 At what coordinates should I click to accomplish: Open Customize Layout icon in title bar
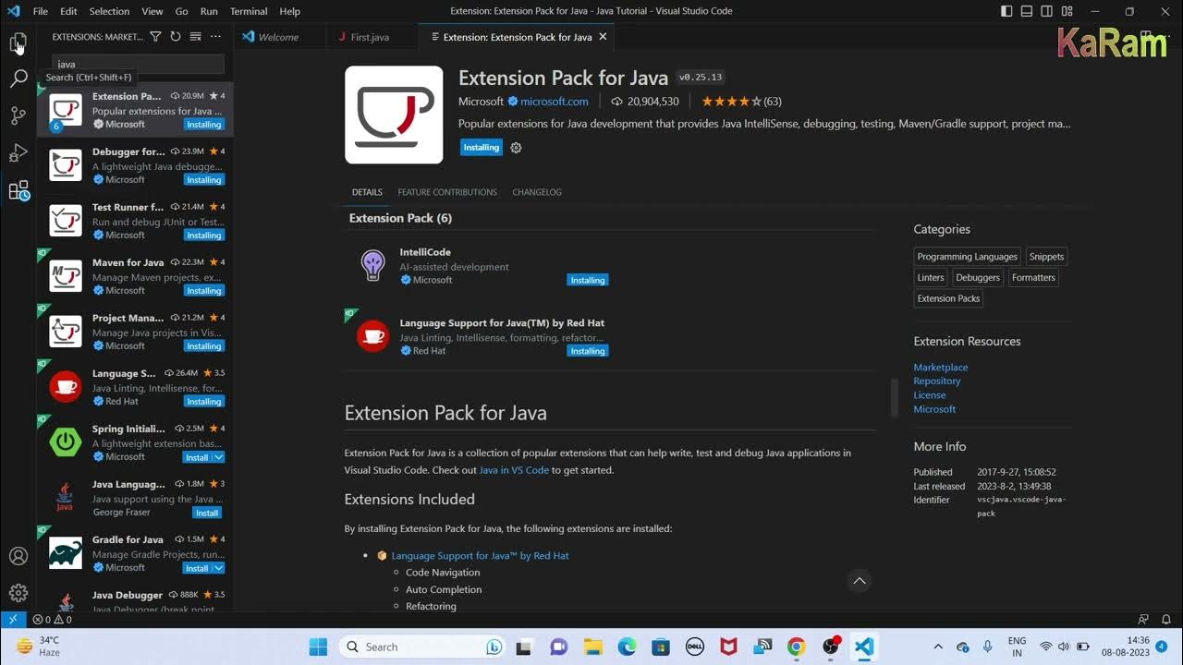tap(1067, 11)
